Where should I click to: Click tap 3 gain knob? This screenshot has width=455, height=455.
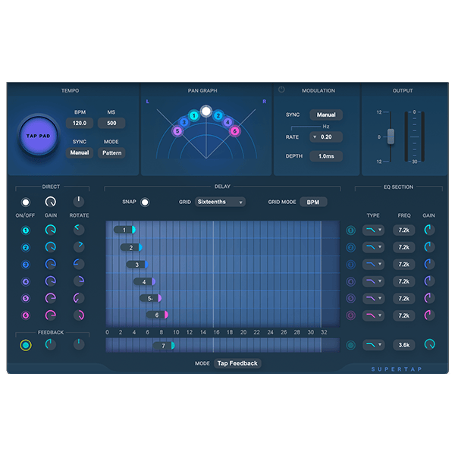tap(51, 264)
